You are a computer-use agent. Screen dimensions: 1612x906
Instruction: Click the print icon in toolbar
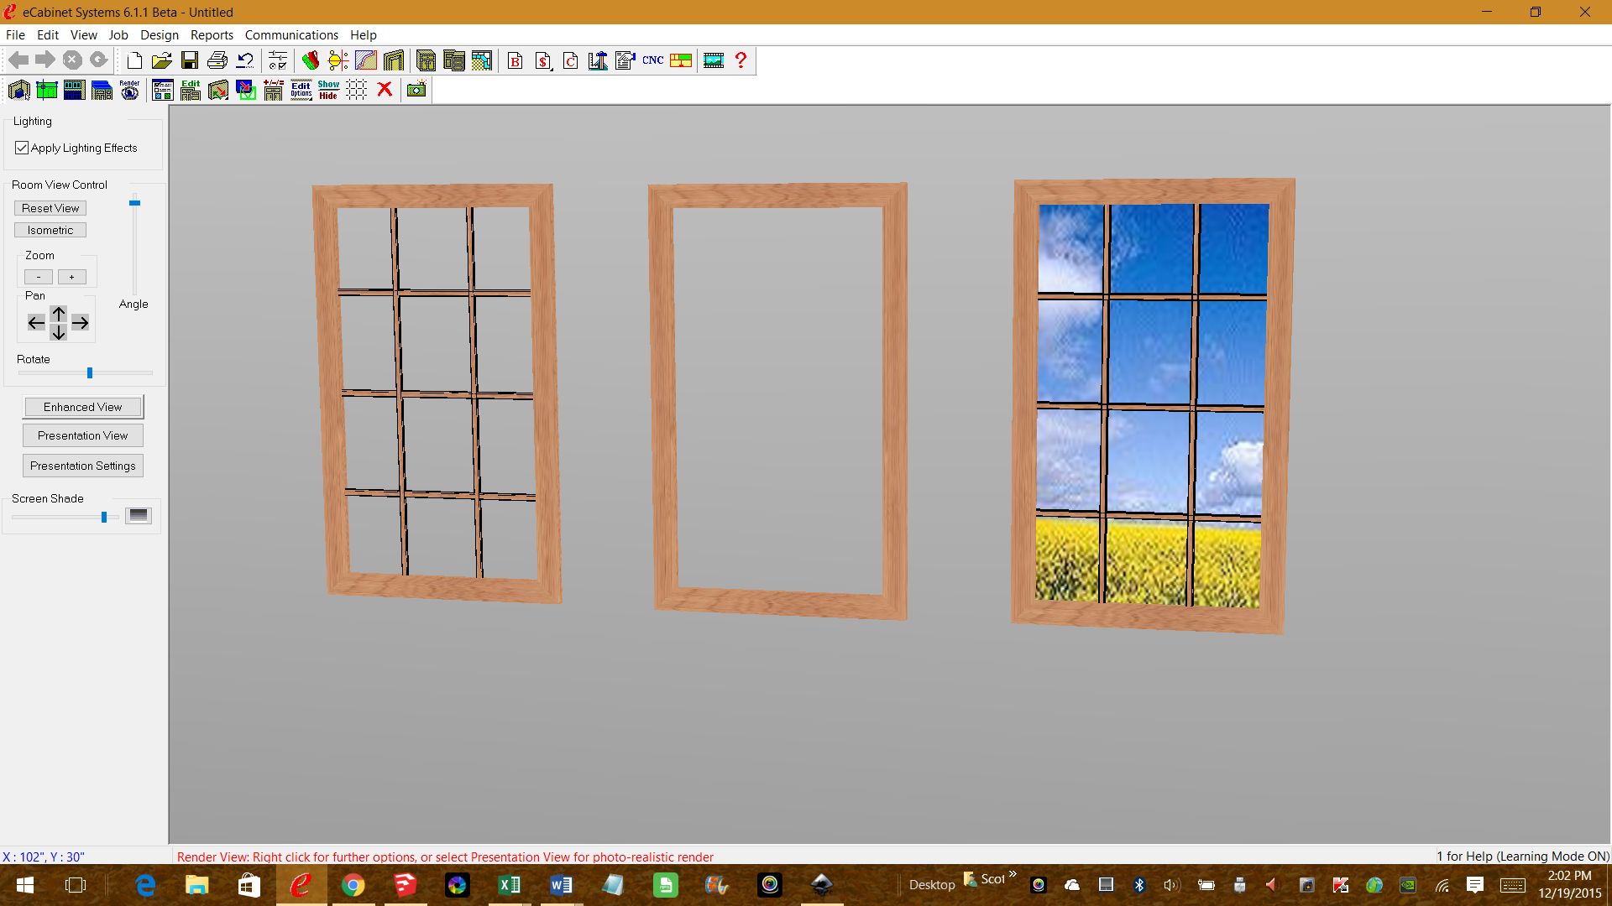[217, 60]
